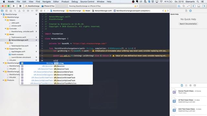Screen dimensions: 207x116
Task: Open the Navigate menu
Action: coord(47,2)
